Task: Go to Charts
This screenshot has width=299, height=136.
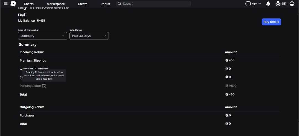Action: 29,4
